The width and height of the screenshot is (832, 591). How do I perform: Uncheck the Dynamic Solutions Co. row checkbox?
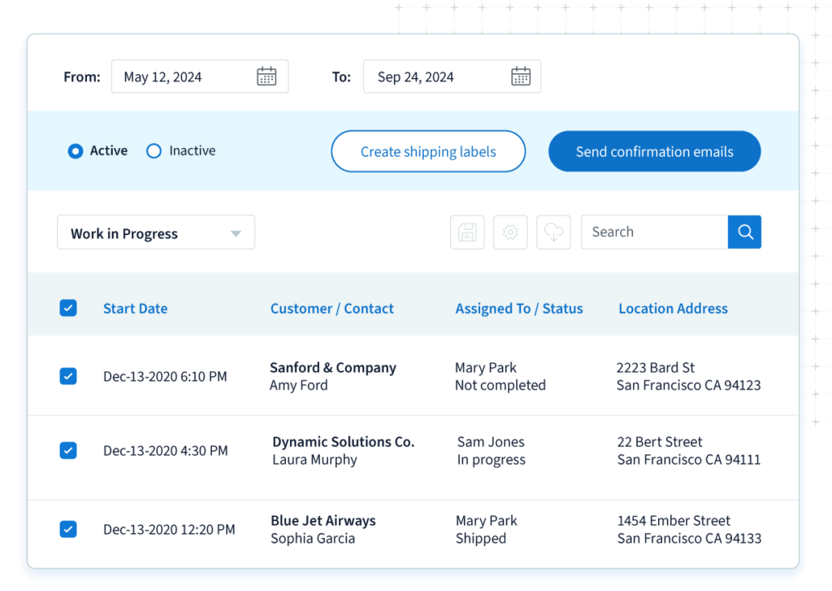[68, 450]
